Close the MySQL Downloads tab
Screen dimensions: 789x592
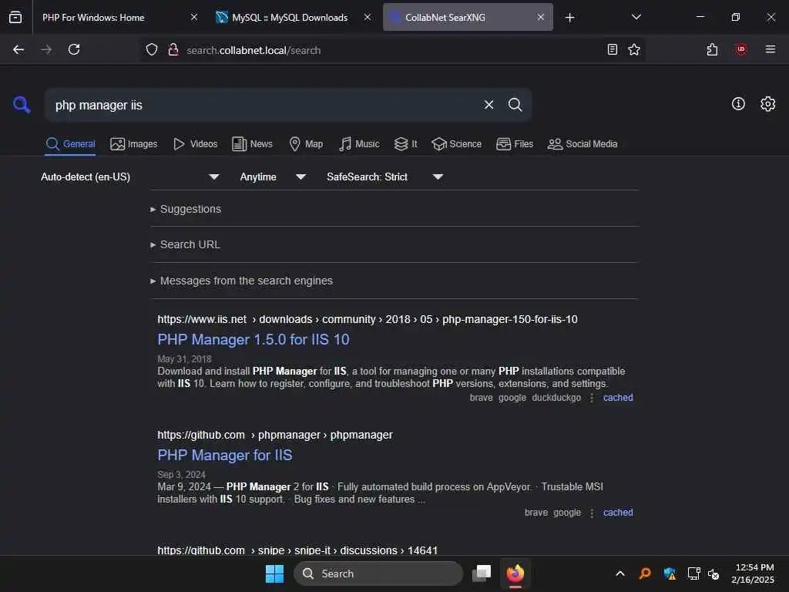coord(368,17)
